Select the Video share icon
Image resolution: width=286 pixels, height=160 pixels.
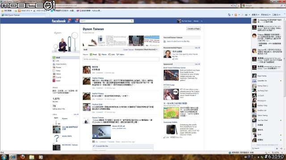[118, 54]
